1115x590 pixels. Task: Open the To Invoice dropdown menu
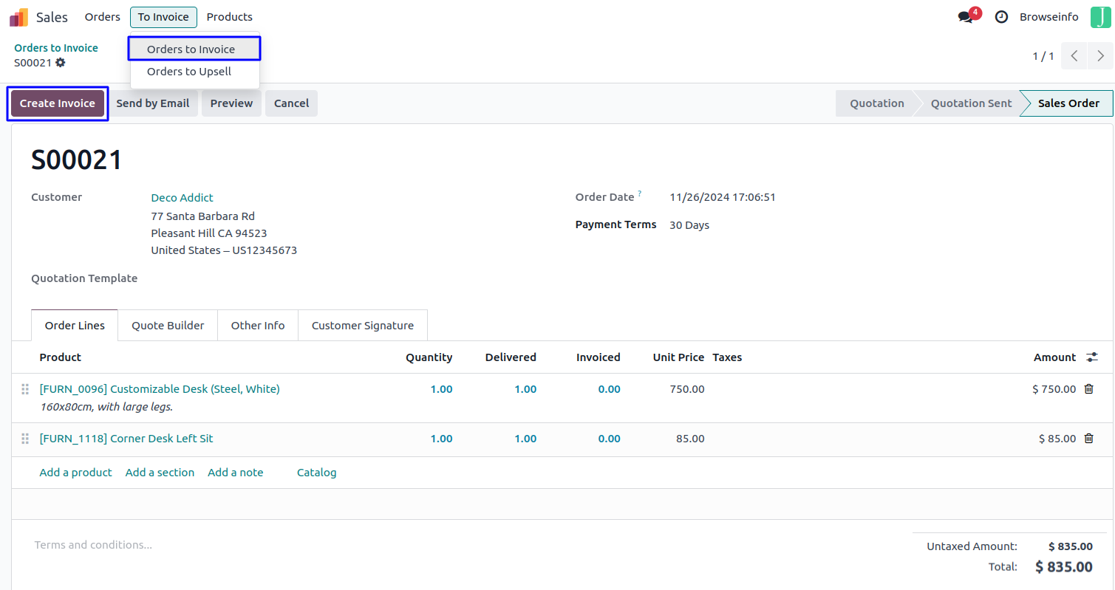pos(163,17)
